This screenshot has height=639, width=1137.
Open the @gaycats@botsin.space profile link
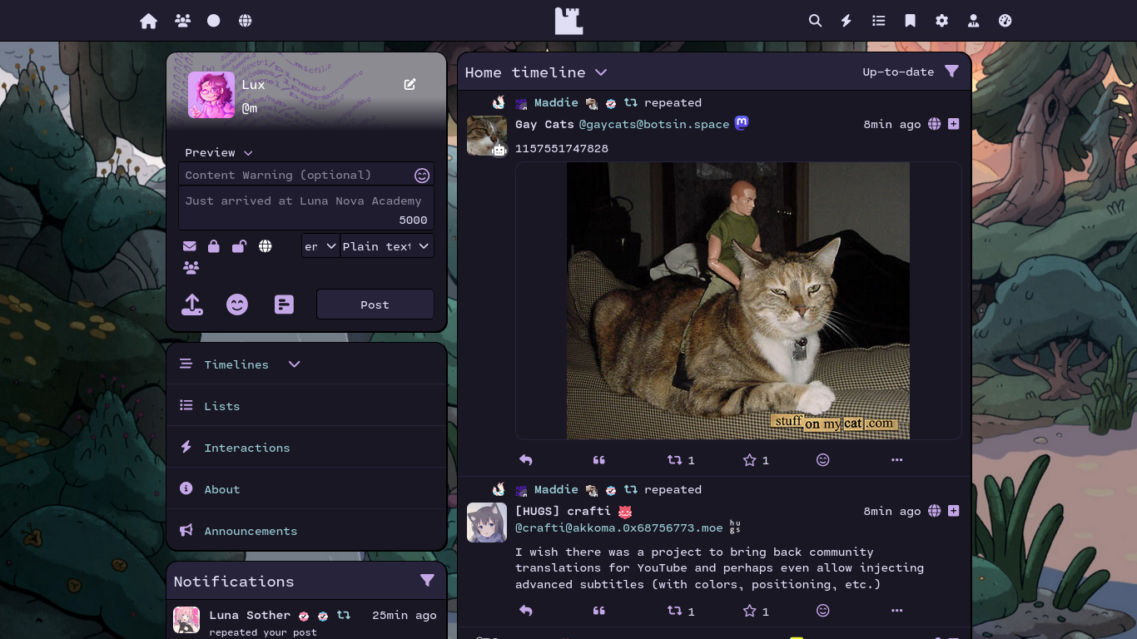coord(653,124)
